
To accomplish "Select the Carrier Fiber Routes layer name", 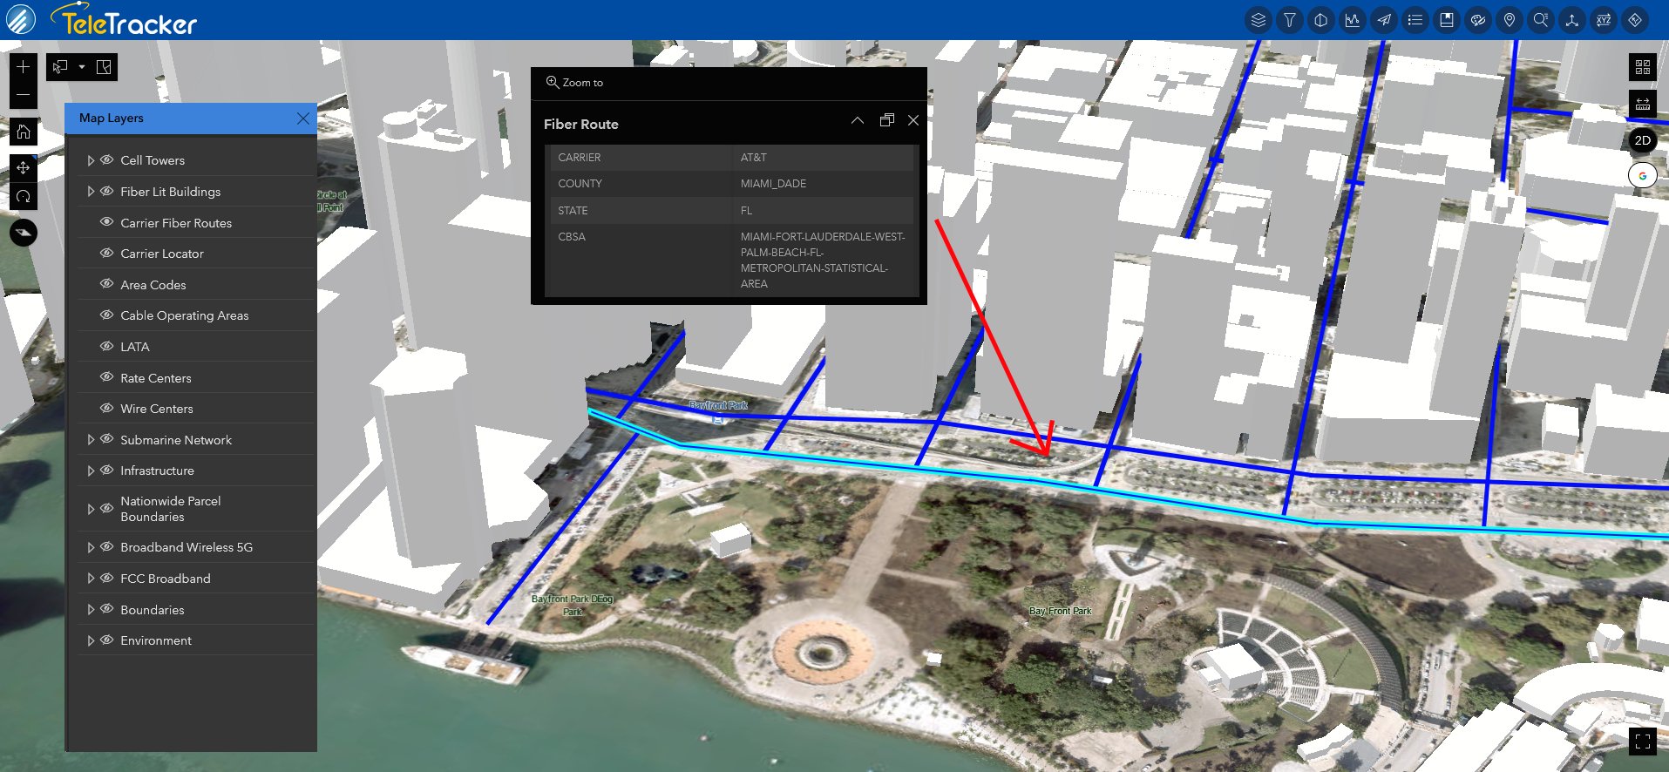I will (x=176, y=223).
